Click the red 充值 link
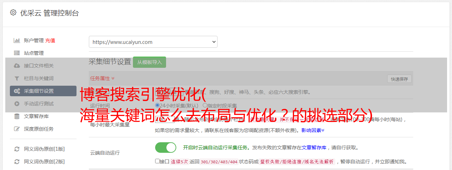Viewport: 452px width, 170px height. (x=50, y=40)
